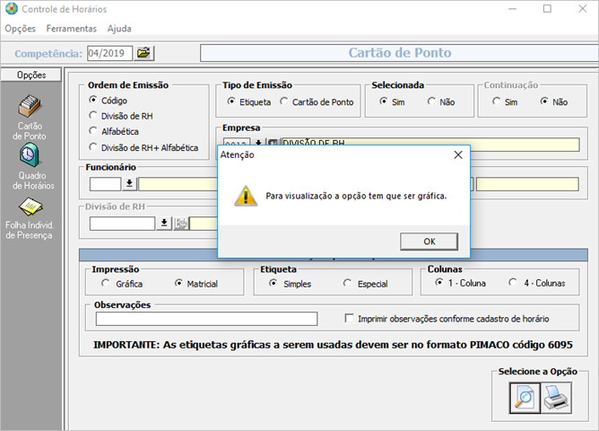Select 1 - Coluna option
The width and height of the screenshot is (599, 431).
tap(439, 283)
